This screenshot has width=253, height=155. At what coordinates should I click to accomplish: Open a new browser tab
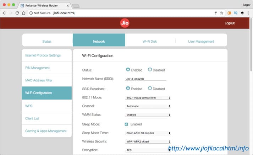tap(76, 6)
